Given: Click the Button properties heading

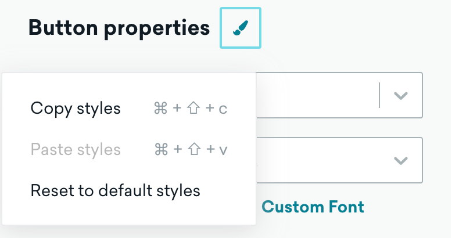Looking at the screenshot, I should click(119, 28).
